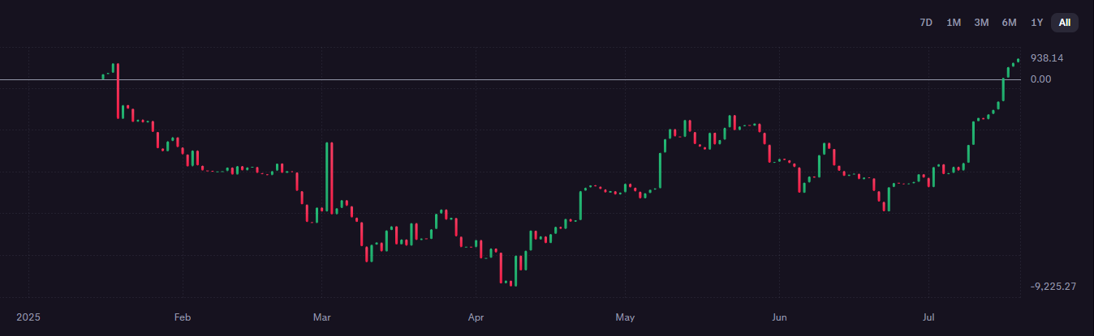Click the Feb label on time axis
Screen dimensions: 1094x336
[182, 316]
